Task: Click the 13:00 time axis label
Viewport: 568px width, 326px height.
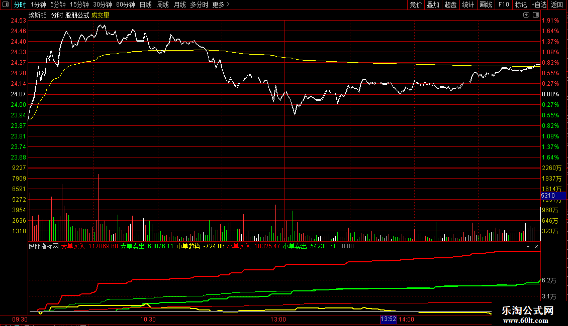Action: point(278,319)
